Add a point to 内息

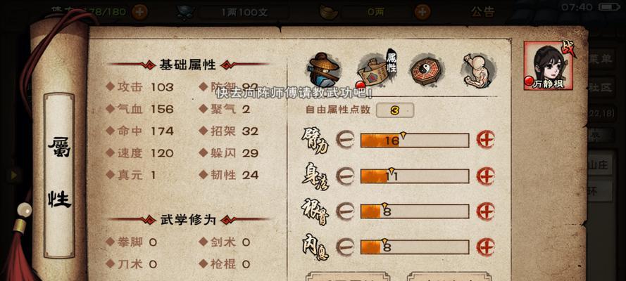click(485, 247)
